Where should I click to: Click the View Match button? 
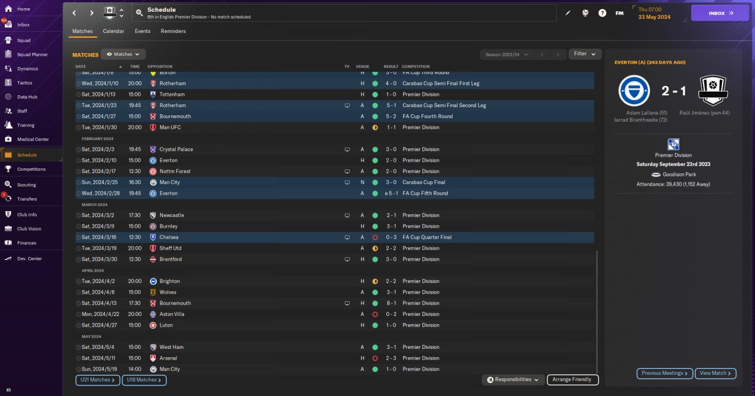point(716,373)
